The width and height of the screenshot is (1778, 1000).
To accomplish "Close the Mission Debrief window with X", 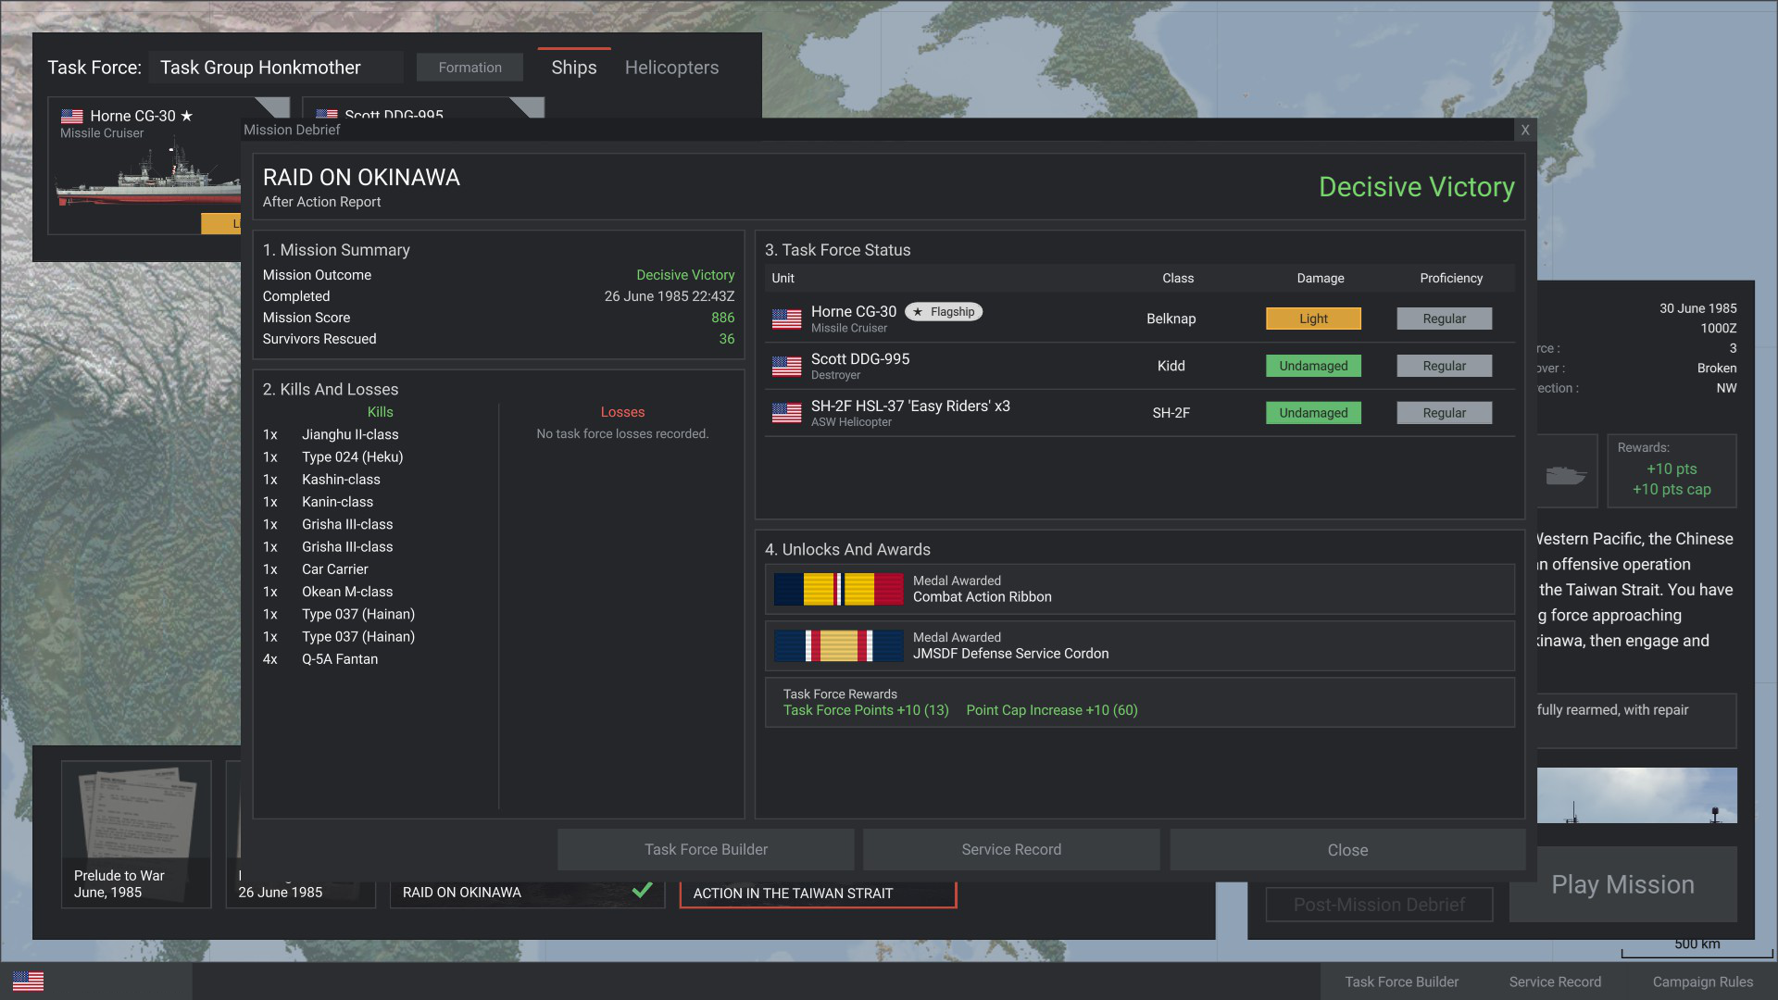I will coord(1525,130).
